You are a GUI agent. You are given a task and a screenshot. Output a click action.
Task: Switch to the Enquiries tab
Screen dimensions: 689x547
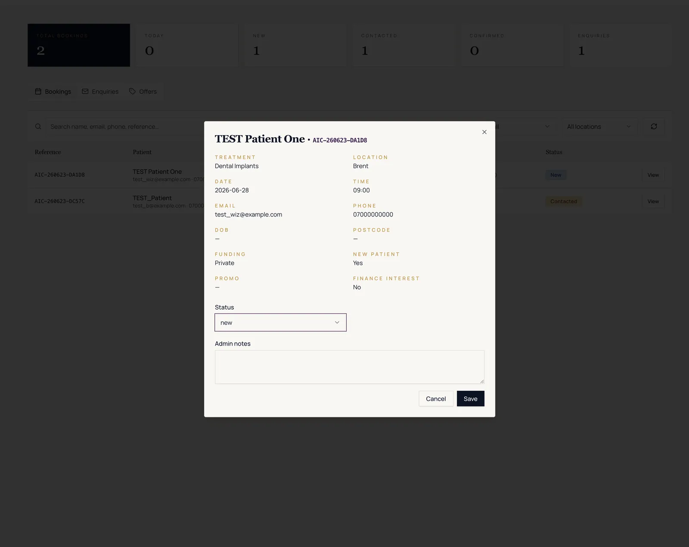tap(100, 92)
